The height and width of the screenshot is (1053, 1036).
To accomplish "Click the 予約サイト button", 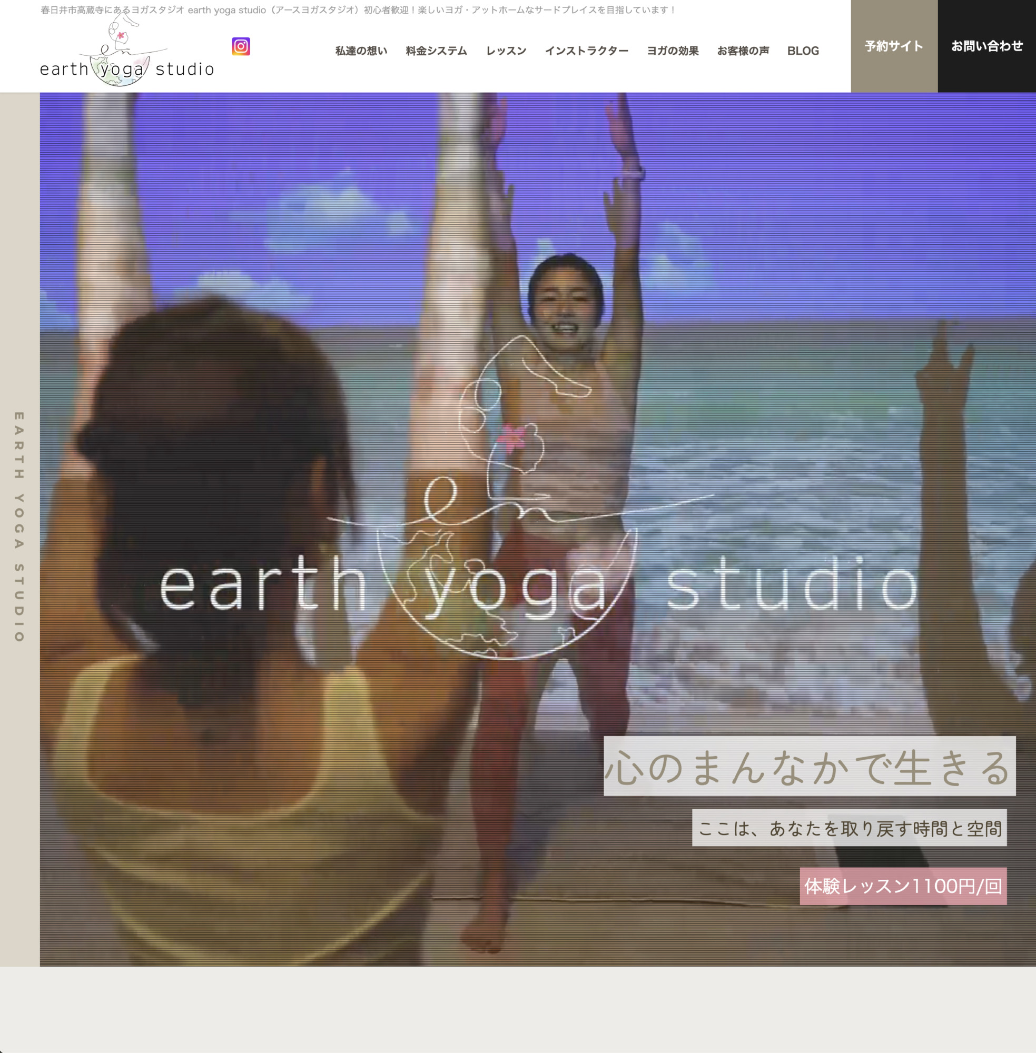I will [x=893, y=46].
